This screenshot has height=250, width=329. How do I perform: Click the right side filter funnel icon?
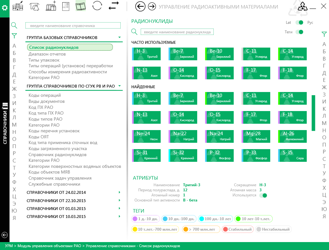tap(324, 34)
